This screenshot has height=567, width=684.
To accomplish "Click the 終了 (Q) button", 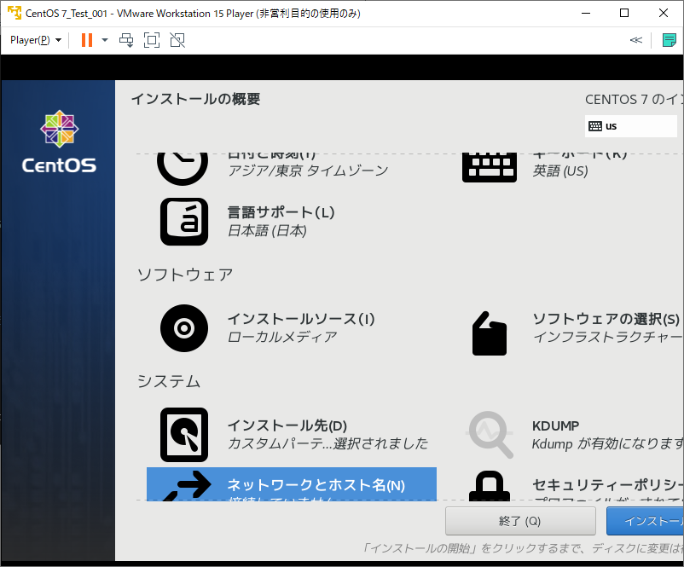I will tap(520, 521).
